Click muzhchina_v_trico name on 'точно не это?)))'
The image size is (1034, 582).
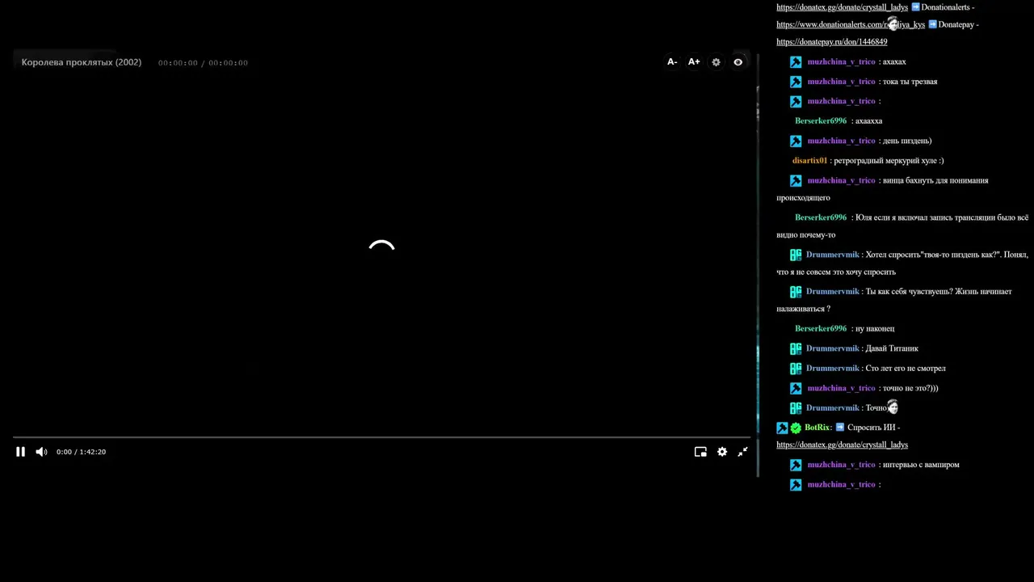[841, 388]
